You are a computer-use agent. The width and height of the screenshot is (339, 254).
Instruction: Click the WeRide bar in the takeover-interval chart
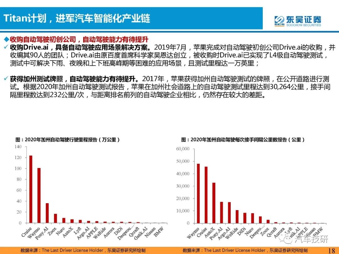pos(237,217)
